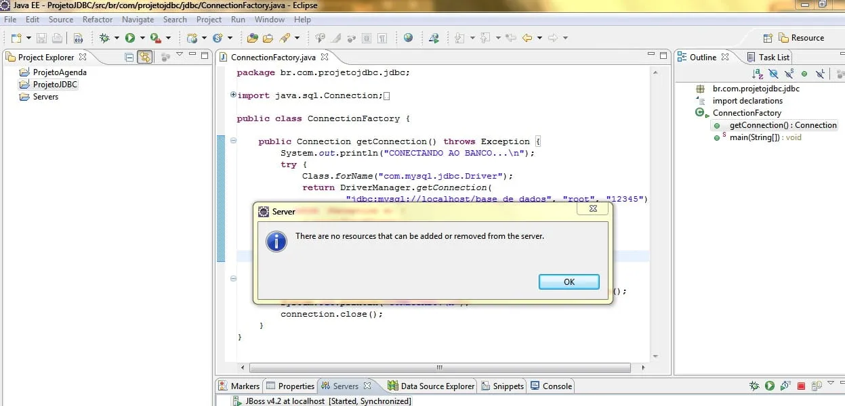This screenshot has height=406, width=845.
Task: Stop the server with the red square
Action: click(x=801, y=386)
